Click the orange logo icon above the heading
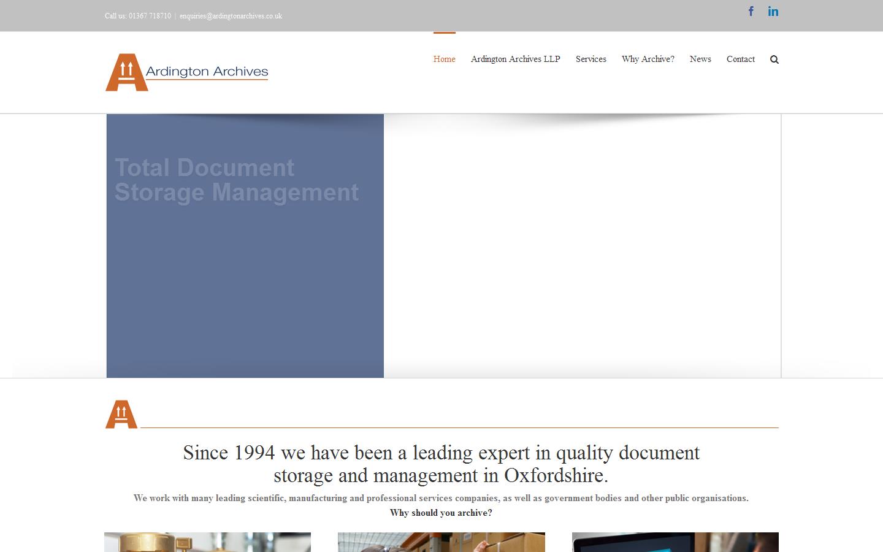This screenshot has height=552, width=883. 121,413
